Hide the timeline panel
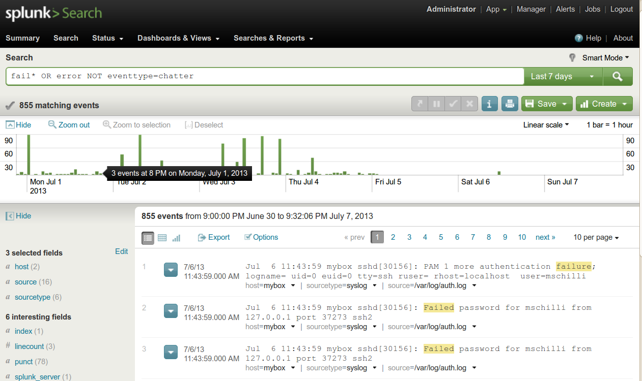Image resolution: width=642 pixels, height=381 pixels. (18, 125)
